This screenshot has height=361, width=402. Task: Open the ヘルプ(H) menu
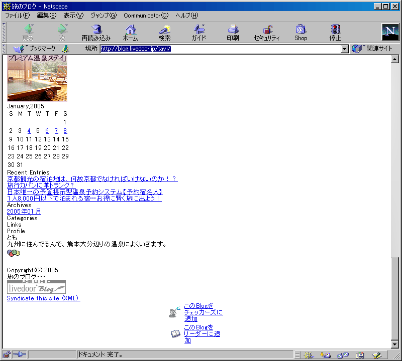[x=187, y=16]
